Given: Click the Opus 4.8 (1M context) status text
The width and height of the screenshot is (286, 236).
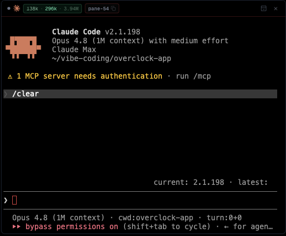Looking at the screenshot, I should [x=58, y=218].
